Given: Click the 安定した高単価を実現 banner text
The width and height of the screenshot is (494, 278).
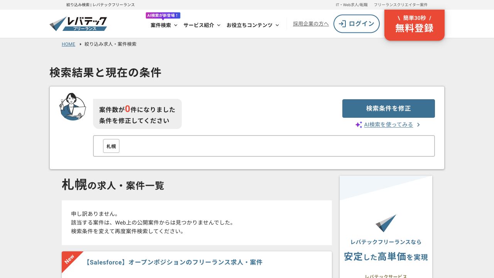Looking at the screenshot, I should pos(386,256).
